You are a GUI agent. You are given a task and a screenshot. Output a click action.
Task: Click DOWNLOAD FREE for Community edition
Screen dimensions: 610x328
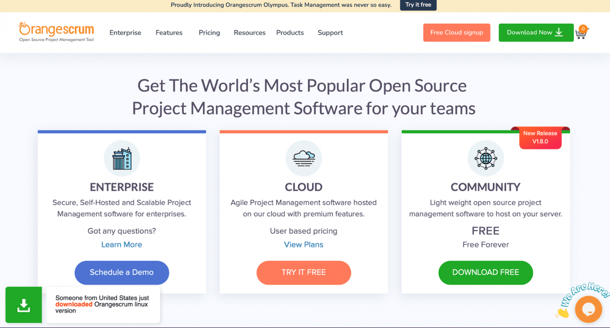[x=485, y=273]
